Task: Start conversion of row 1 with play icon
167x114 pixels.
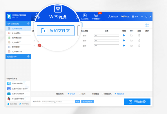Action: 124,35
